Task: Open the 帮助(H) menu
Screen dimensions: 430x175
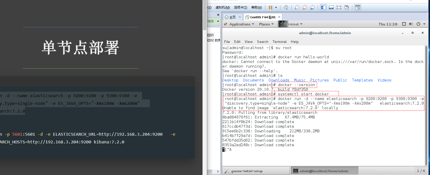Action: click(x=257, y=7)
